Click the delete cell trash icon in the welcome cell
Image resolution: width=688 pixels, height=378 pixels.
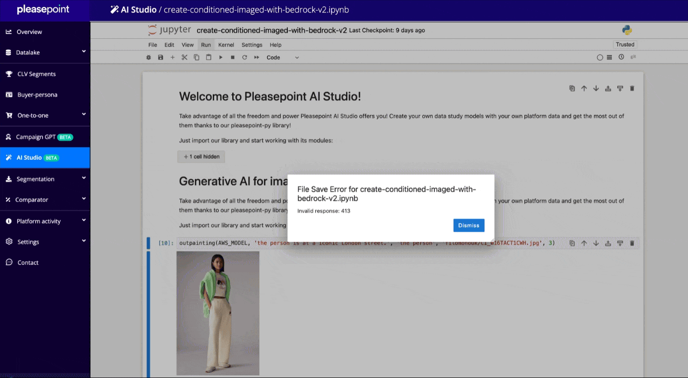pyautogui.click(x=632, y=89)
